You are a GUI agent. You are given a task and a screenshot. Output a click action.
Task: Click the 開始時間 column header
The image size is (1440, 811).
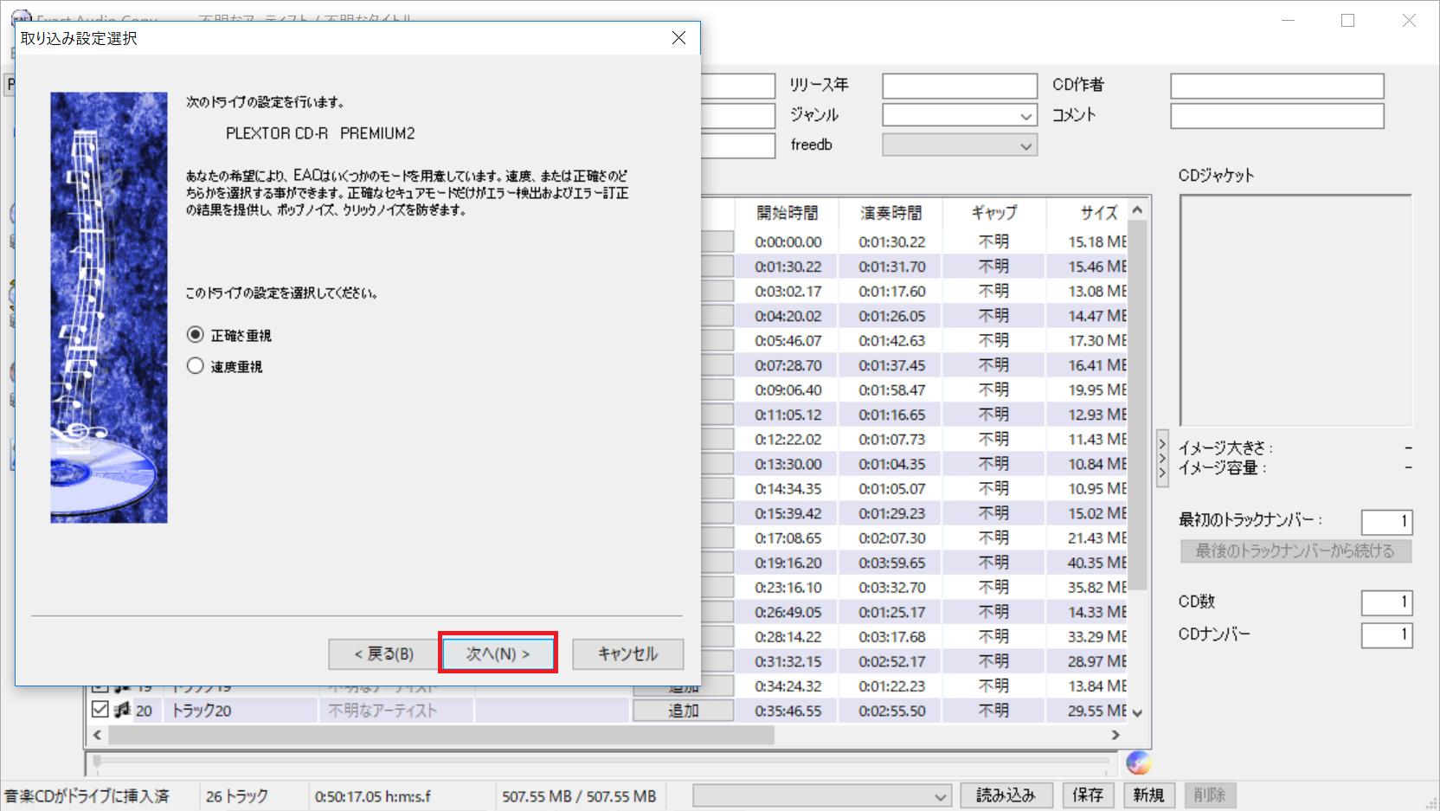pos(786,213)
